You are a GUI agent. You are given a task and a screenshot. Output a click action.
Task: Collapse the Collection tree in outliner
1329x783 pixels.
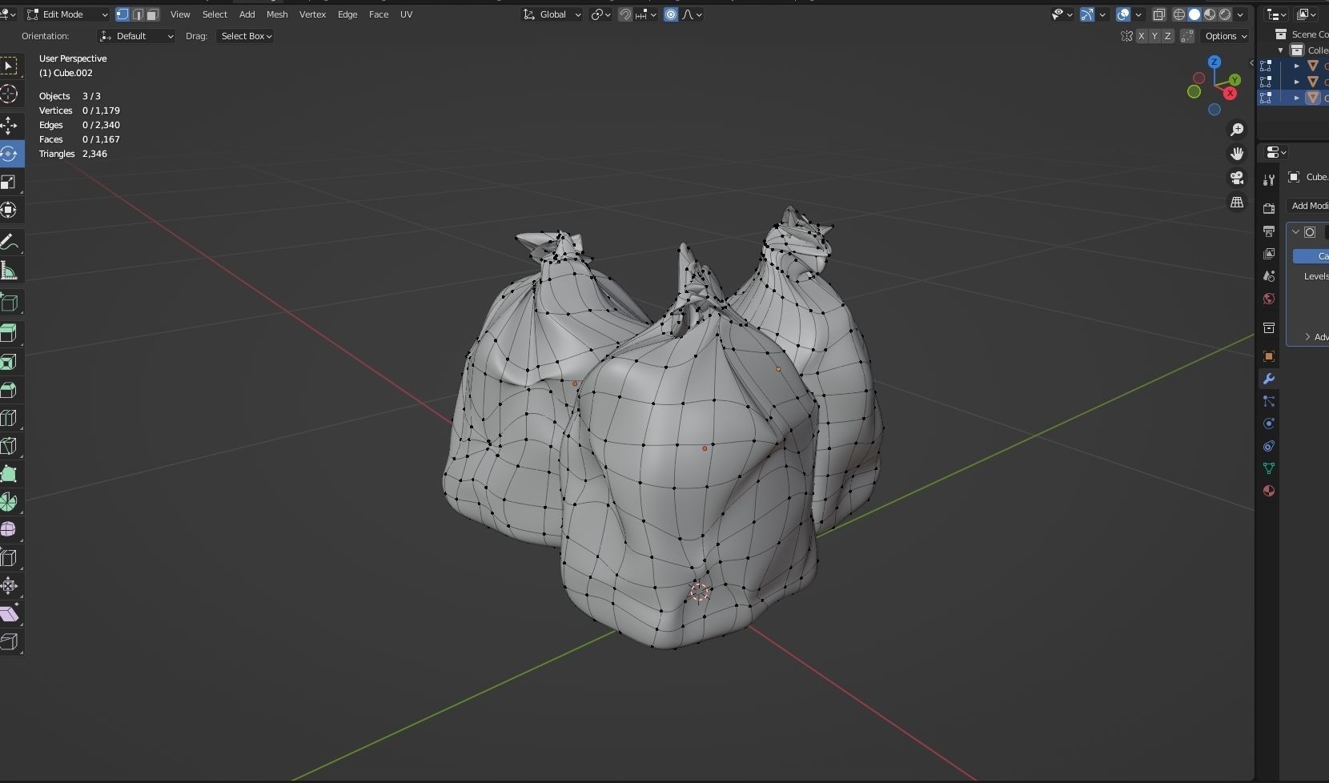coord(1280,50)
